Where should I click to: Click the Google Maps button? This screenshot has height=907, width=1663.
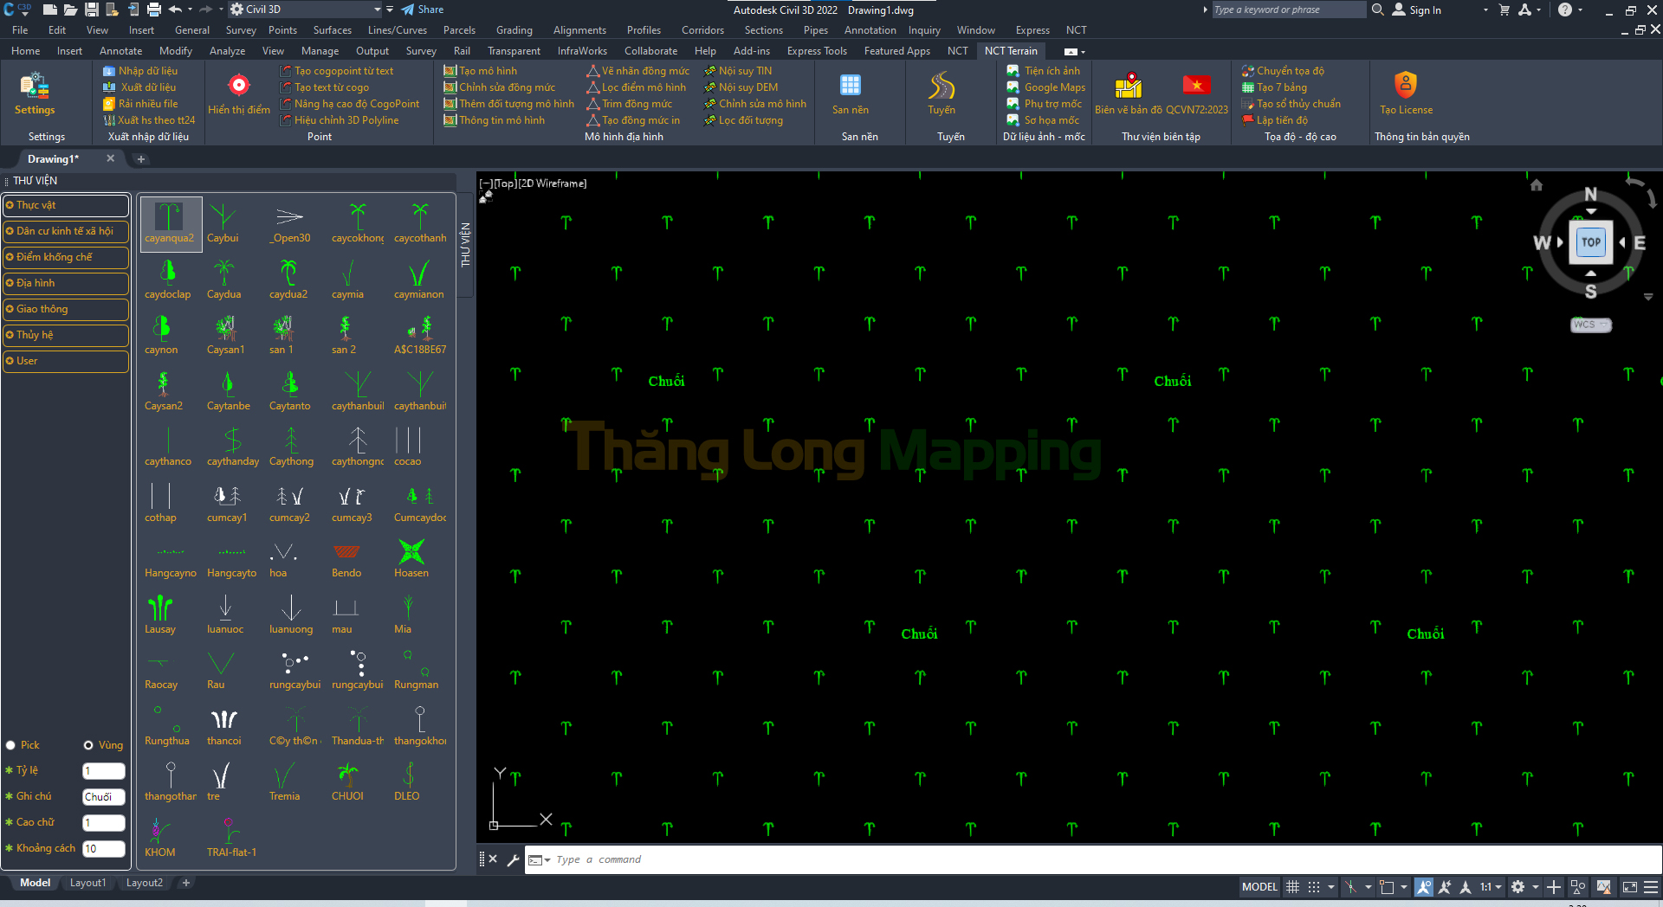(1054, 87)
